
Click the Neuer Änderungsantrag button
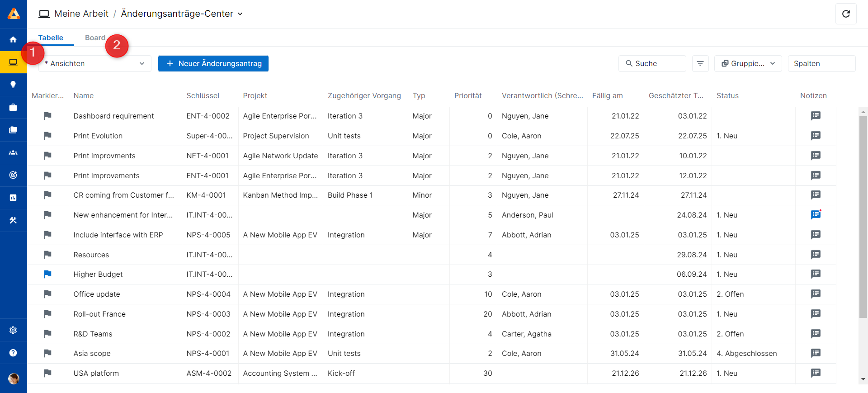(x=213, y=64)
